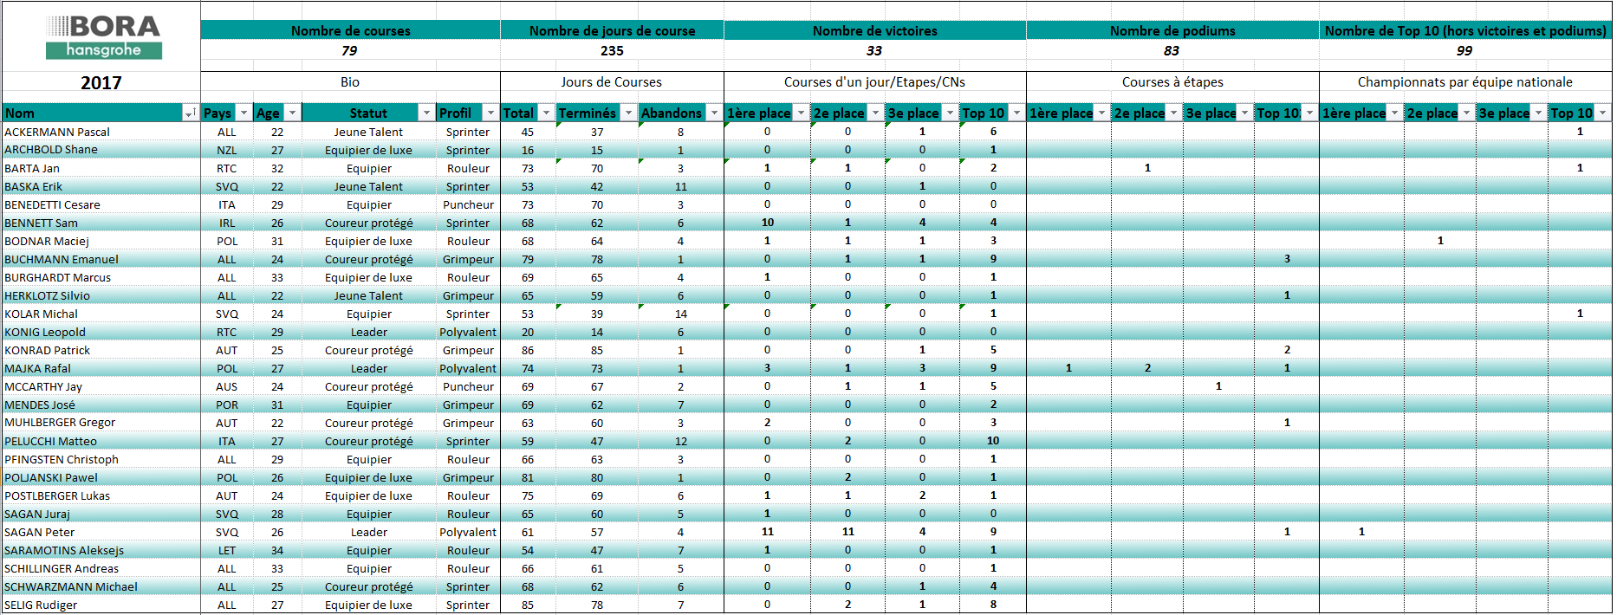The width and height of the screenshot is (1617, 615).
Task: Open the Terminés column filter arrow
Action: click(x=628, y=113)
